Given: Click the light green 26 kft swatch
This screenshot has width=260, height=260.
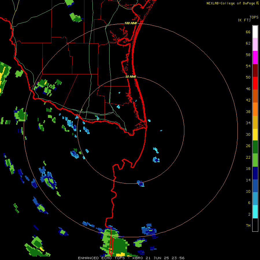Looking at the screenshot, I should [255, 160].
